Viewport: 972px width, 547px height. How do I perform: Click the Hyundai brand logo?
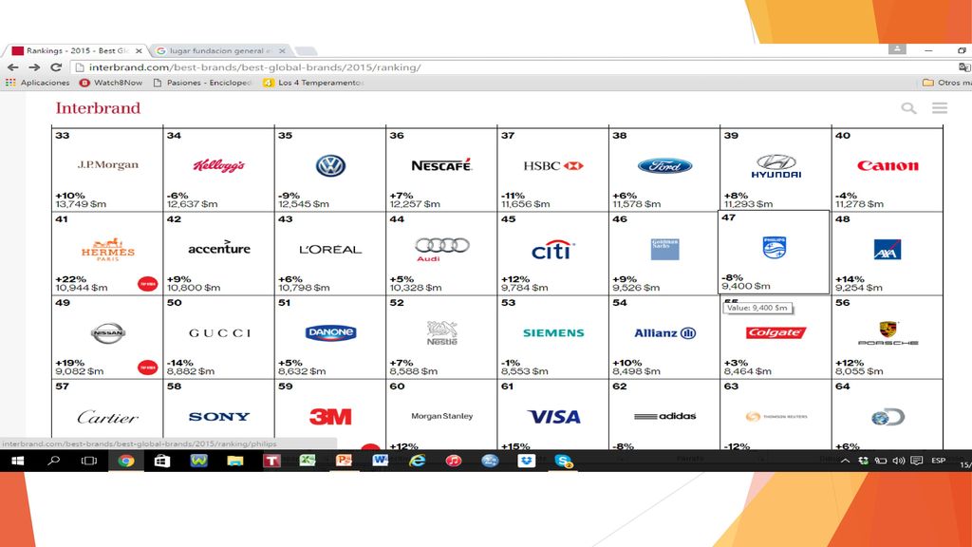click(x=776, y=166)
